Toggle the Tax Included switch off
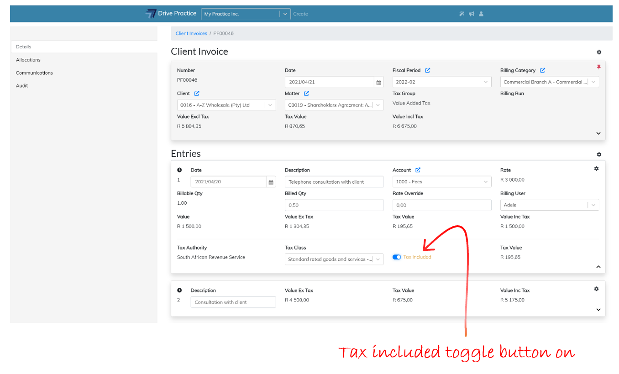This screenshot has height=374, width=619. tap(397, 257)
